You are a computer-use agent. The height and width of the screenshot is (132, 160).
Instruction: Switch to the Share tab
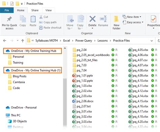[x=35, y=10]
